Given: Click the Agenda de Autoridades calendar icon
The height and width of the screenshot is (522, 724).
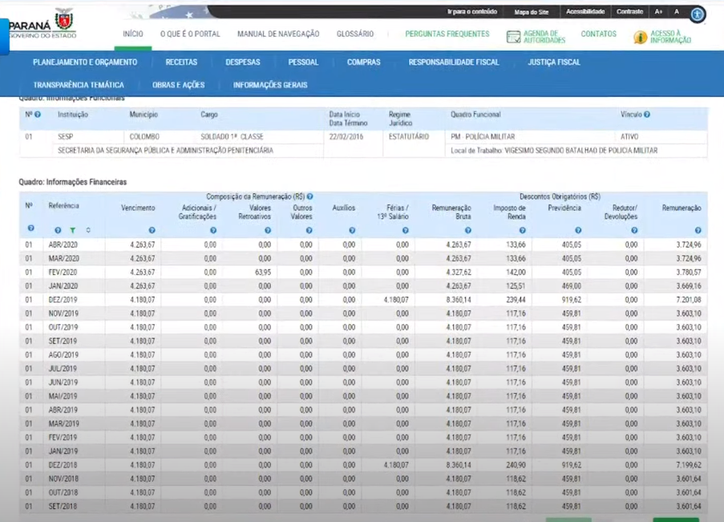Looking at the screenshot, I should click(x=514, y=37).
